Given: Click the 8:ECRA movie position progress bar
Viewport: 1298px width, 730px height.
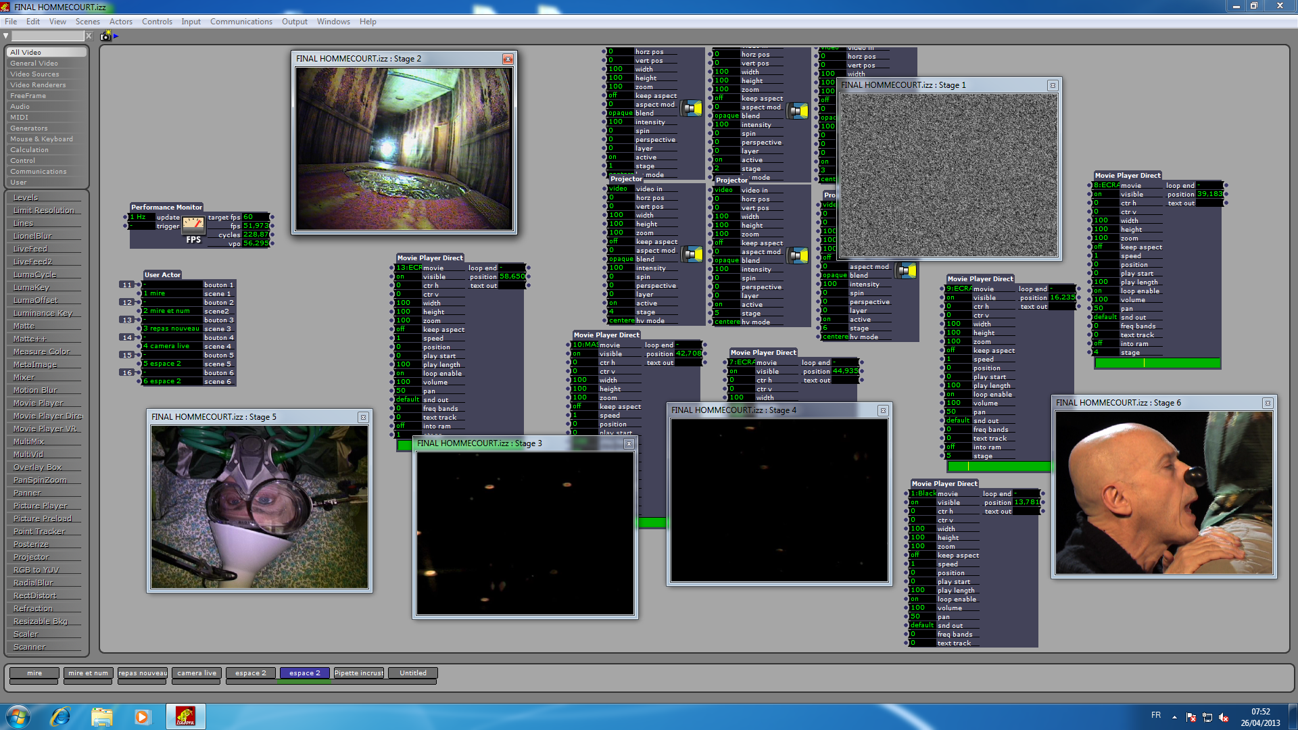Looking at the screenshot, I should (x=1157, y=363).
